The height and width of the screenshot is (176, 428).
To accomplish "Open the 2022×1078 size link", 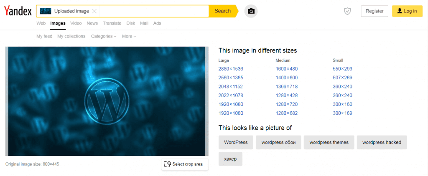I will pos(231,96).
